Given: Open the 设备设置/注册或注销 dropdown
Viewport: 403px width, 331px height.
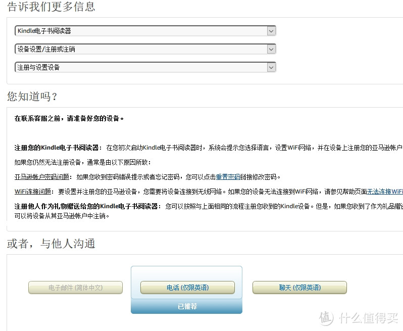Looking at the screenshot, I should [x=145, y=49].
